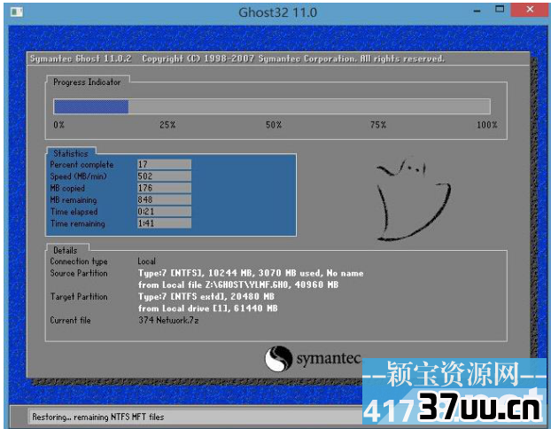Click the 'Time elapsed' label
This screenshot has height=429, width=551.
[x=74, y=212]
